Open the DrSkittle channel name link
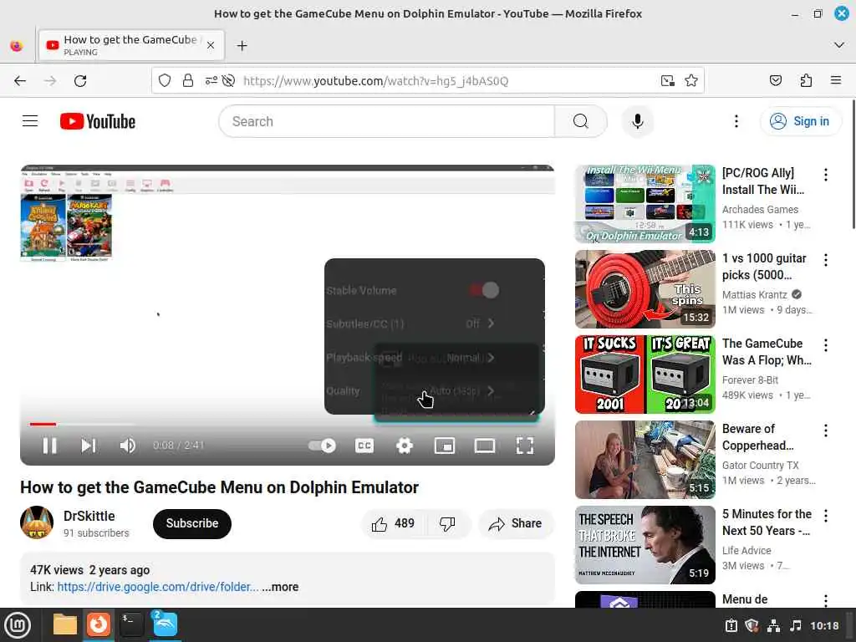This screenshot has width=856, height=642. click(89, 516)
